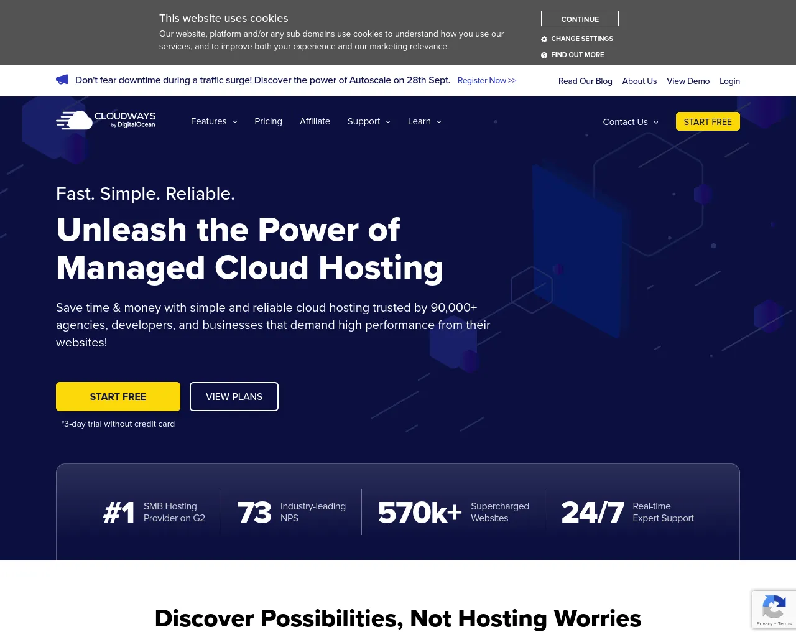Visit the About Us link
This screenshot has height=637, width=796.
point(639,81)
